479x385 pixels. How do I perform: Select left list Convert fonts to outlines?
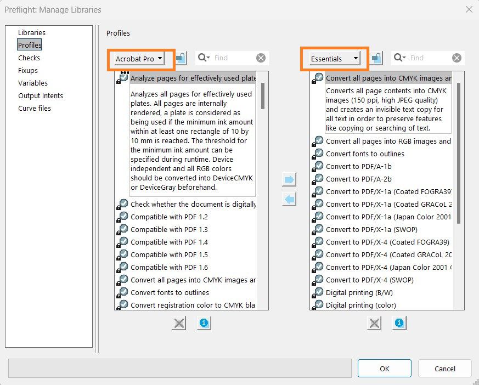click(170, 293)
